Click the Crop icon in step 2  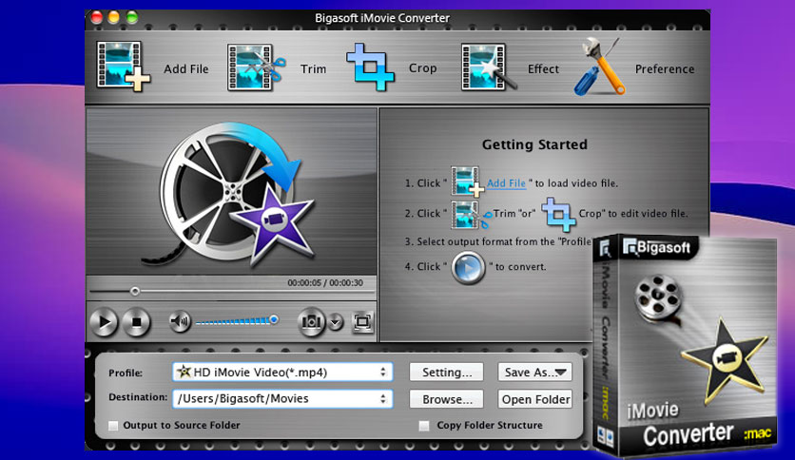[x=557, y=213]
